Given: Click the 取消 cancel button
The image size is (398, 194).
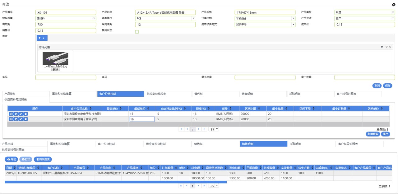Looking at the screenshot, I should [377, 85].
